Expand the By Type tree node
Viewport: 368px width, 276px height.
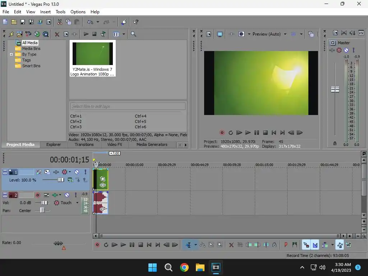pyautogui.click(x=11, y=54)
